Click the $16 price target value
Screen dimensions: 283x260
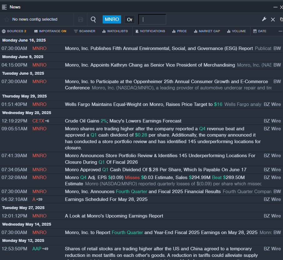tap(218, 104)
